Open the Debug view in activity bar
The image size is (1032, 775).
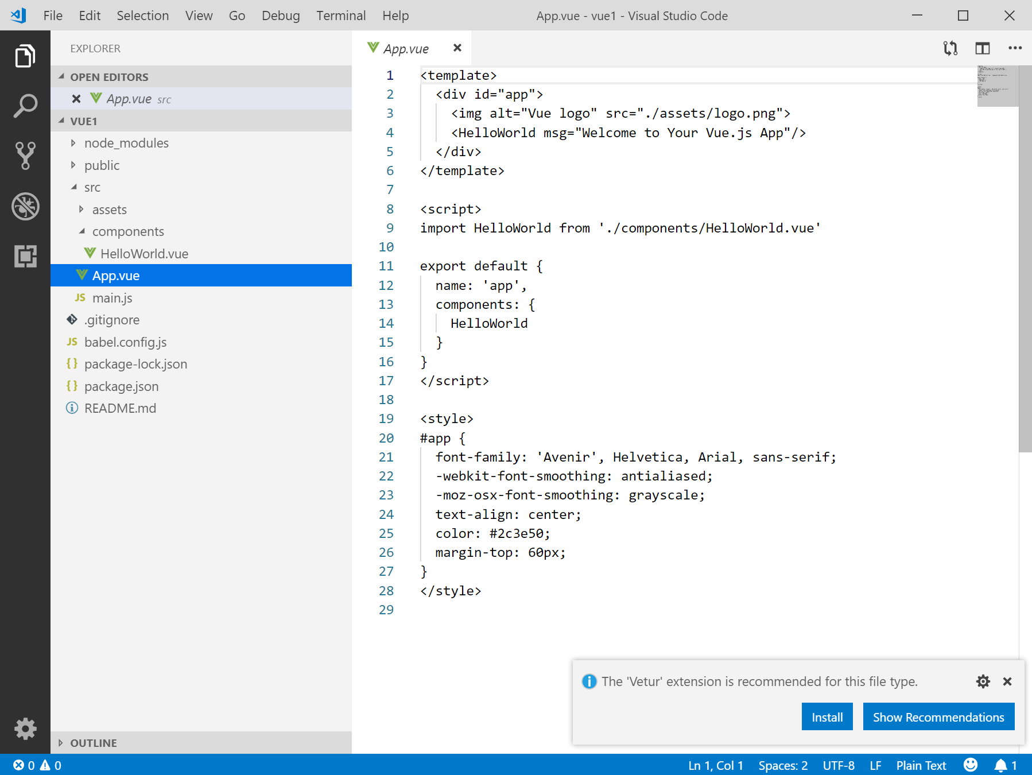25,206
